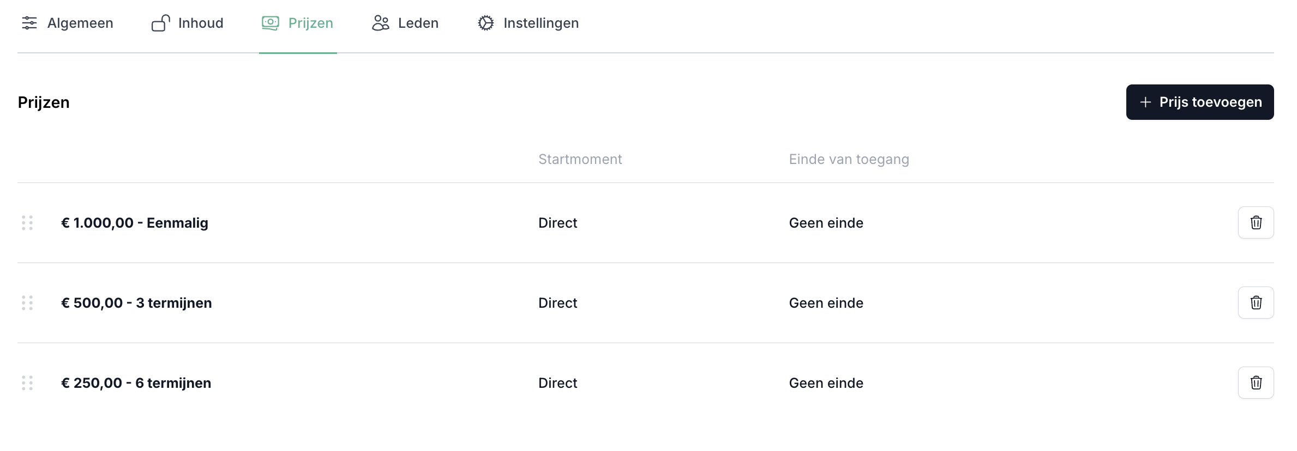This screenshot has width=1297, height=451.
Task: Delete the € 250,00 6 termijnen price
Action: tap(1256, 382)
